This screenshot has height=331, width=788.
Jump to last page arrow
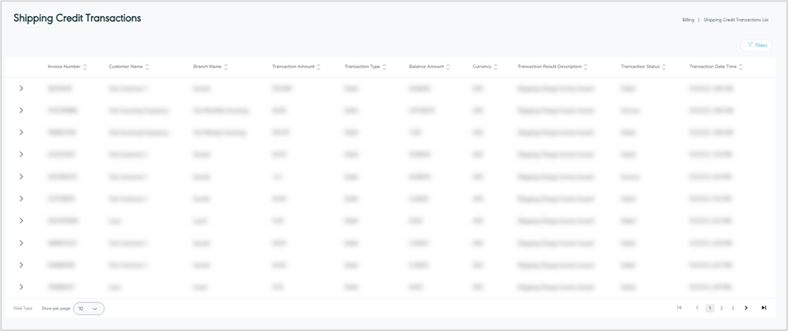764,308
